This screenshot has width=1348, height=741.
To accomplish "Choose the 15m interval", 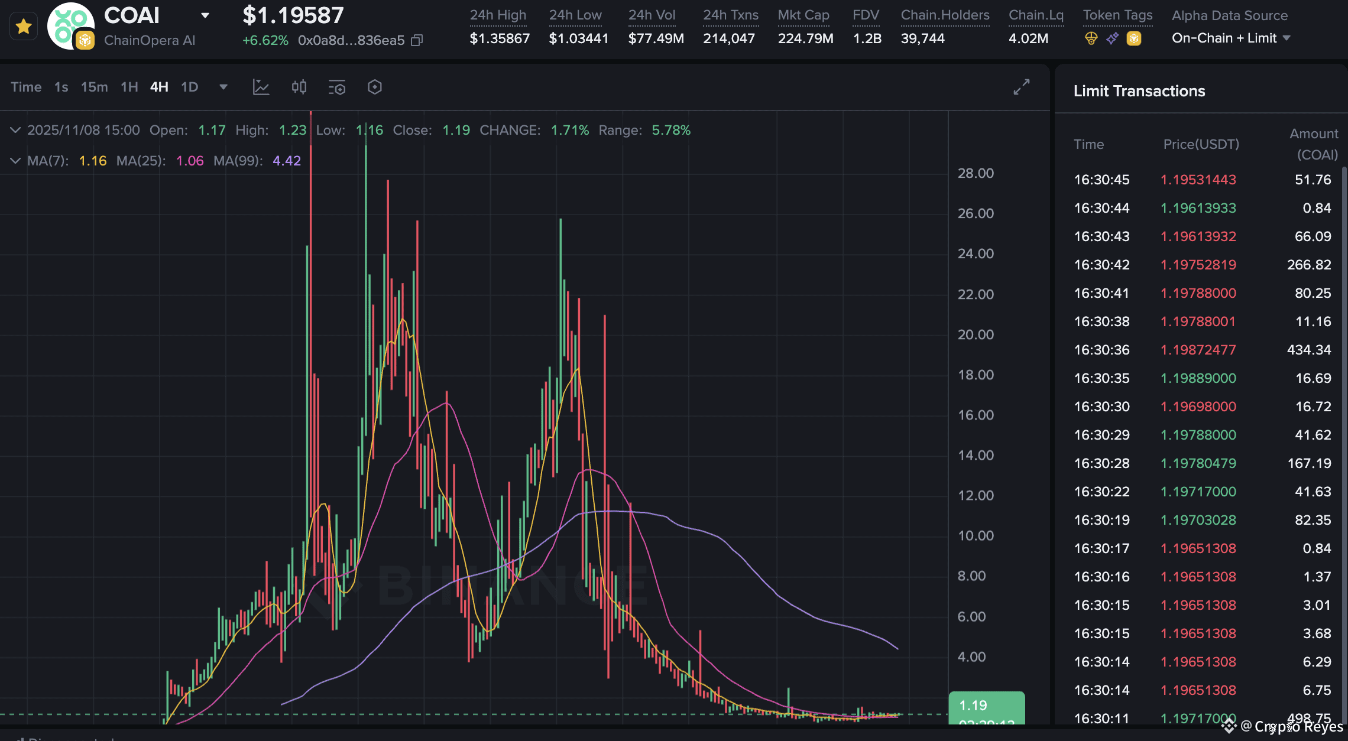I will (95, 87).
